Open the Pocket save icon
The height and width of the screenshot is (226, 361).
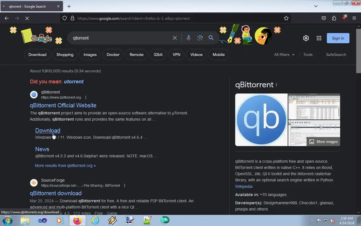coord(324,18)
